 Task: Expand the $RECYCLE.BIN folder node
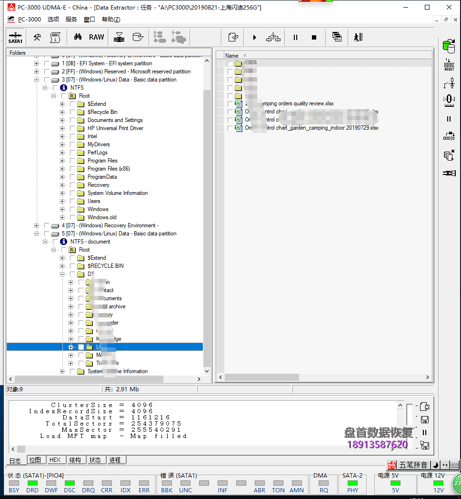pos(62,266)
